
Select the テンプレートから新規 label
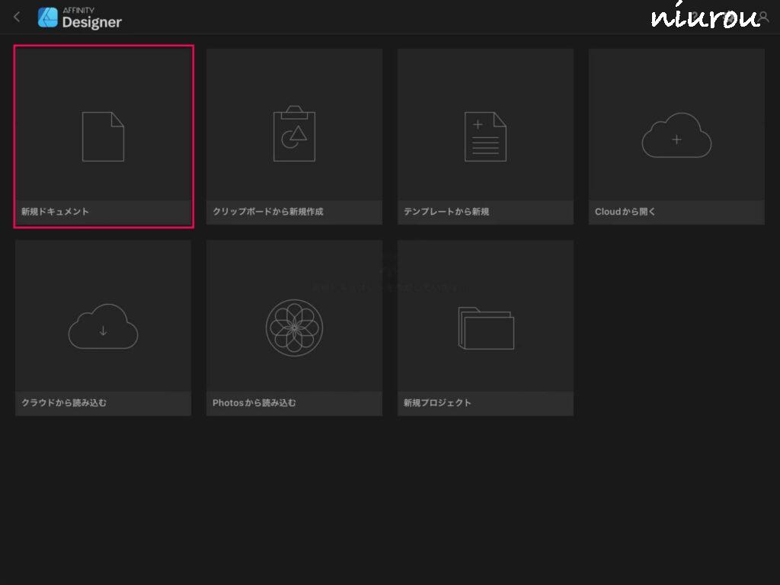coord(446,212)
